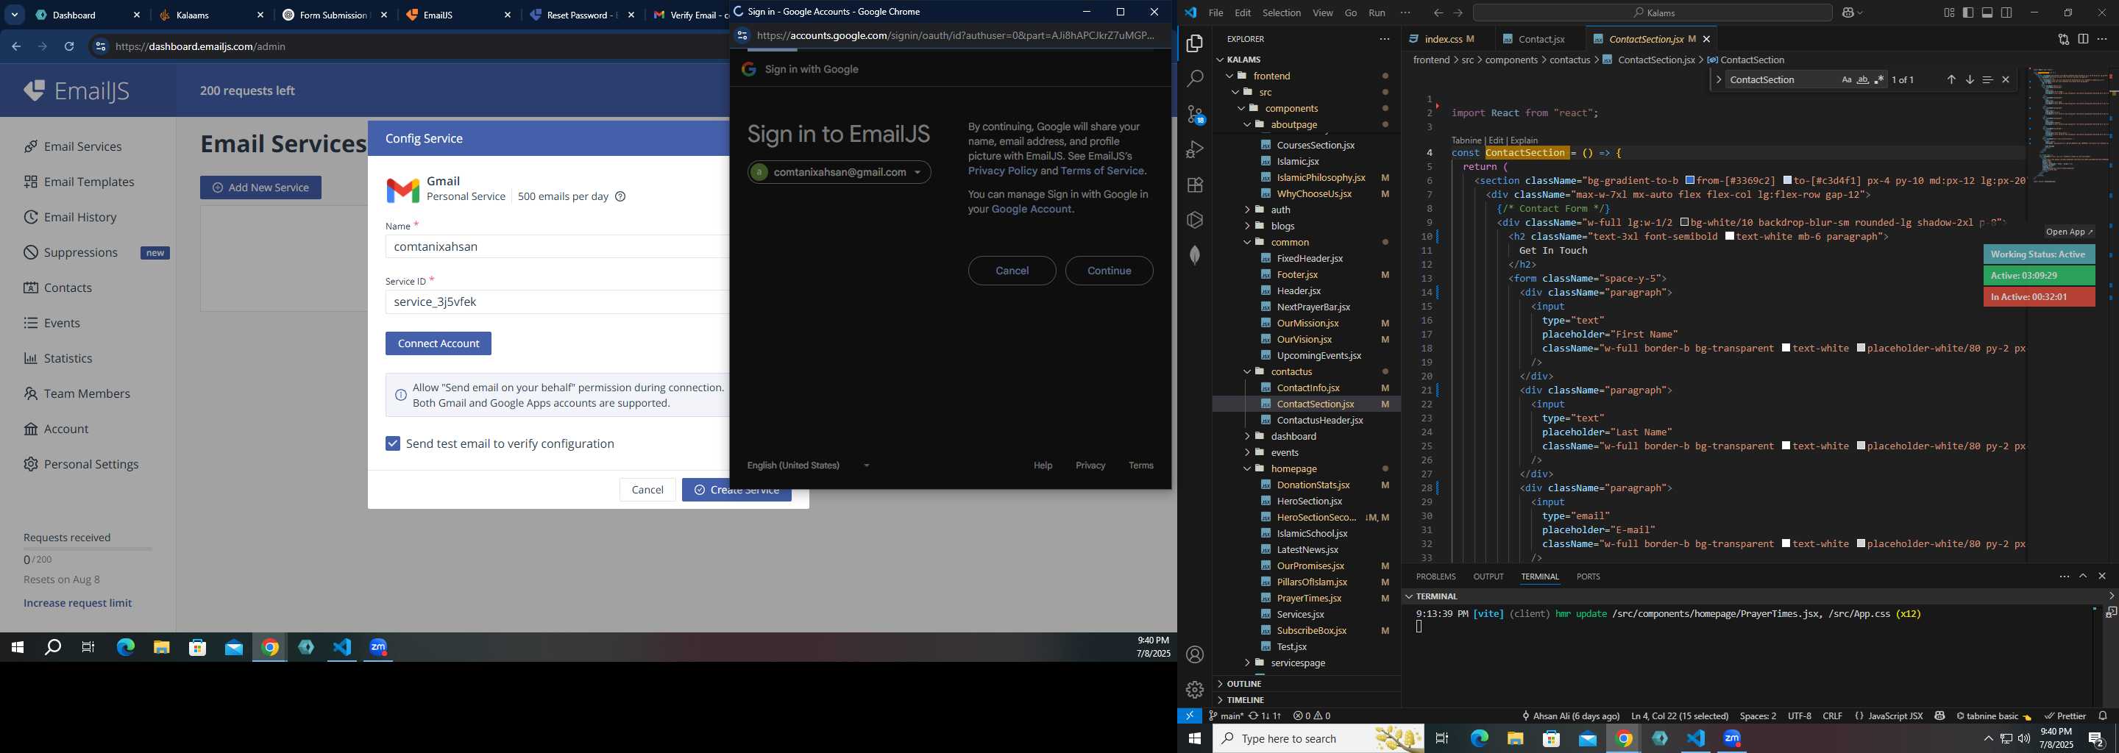2119x753 pixels.
Task: Toggle Match Whole Word in the find widget
Action: (1863, 79)
